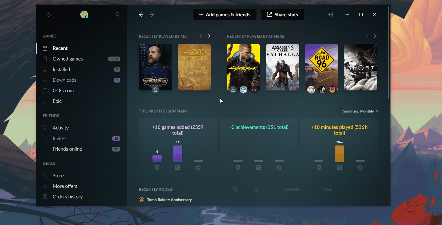Viewport: 442px width, 225px height.
Task: Click the 4 games added bar
Action: point(157,158)
